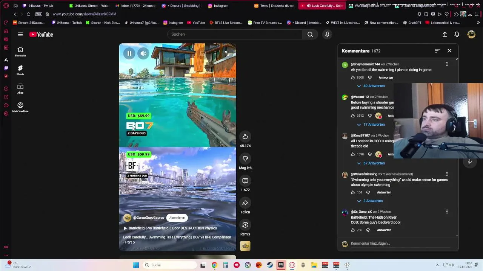Viewport: 483px width, 271px height.
Task: Open the YouTube hamburger guide menu
Action: click(x=20, y=34)
